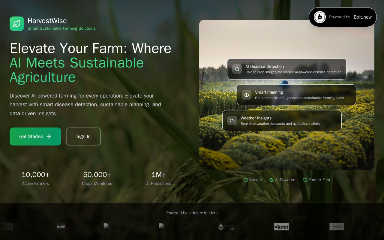Open the Powered by Bolt.new badge
The image size is (384, 240).
click(343, 17)
